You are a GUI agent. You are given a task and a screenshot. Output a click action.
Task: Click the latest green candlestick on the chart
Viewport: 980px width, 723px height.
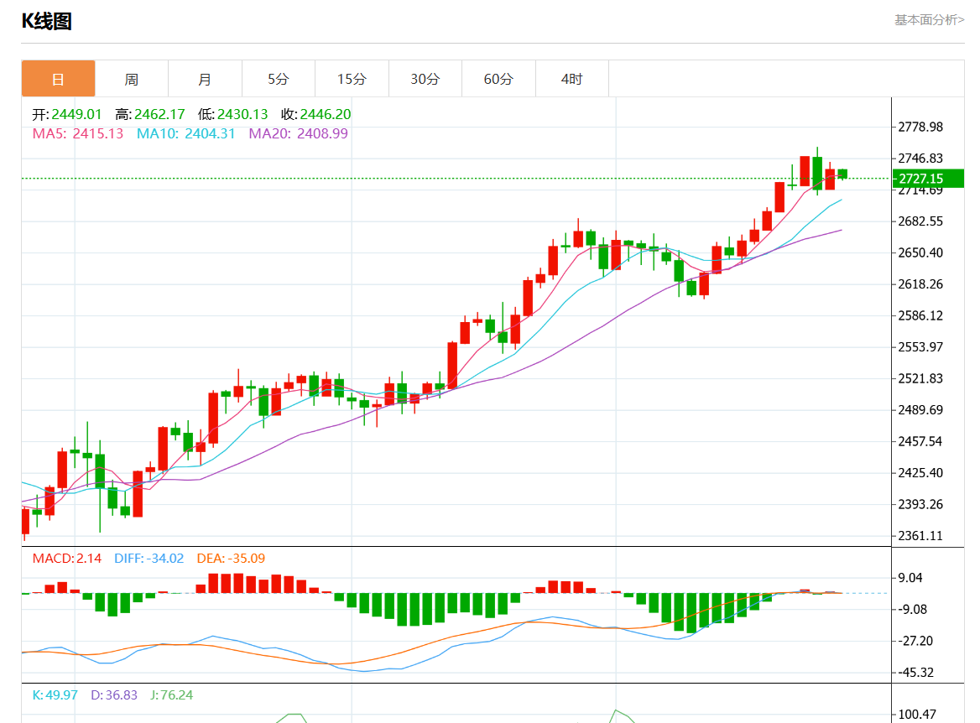pos(842,174)
